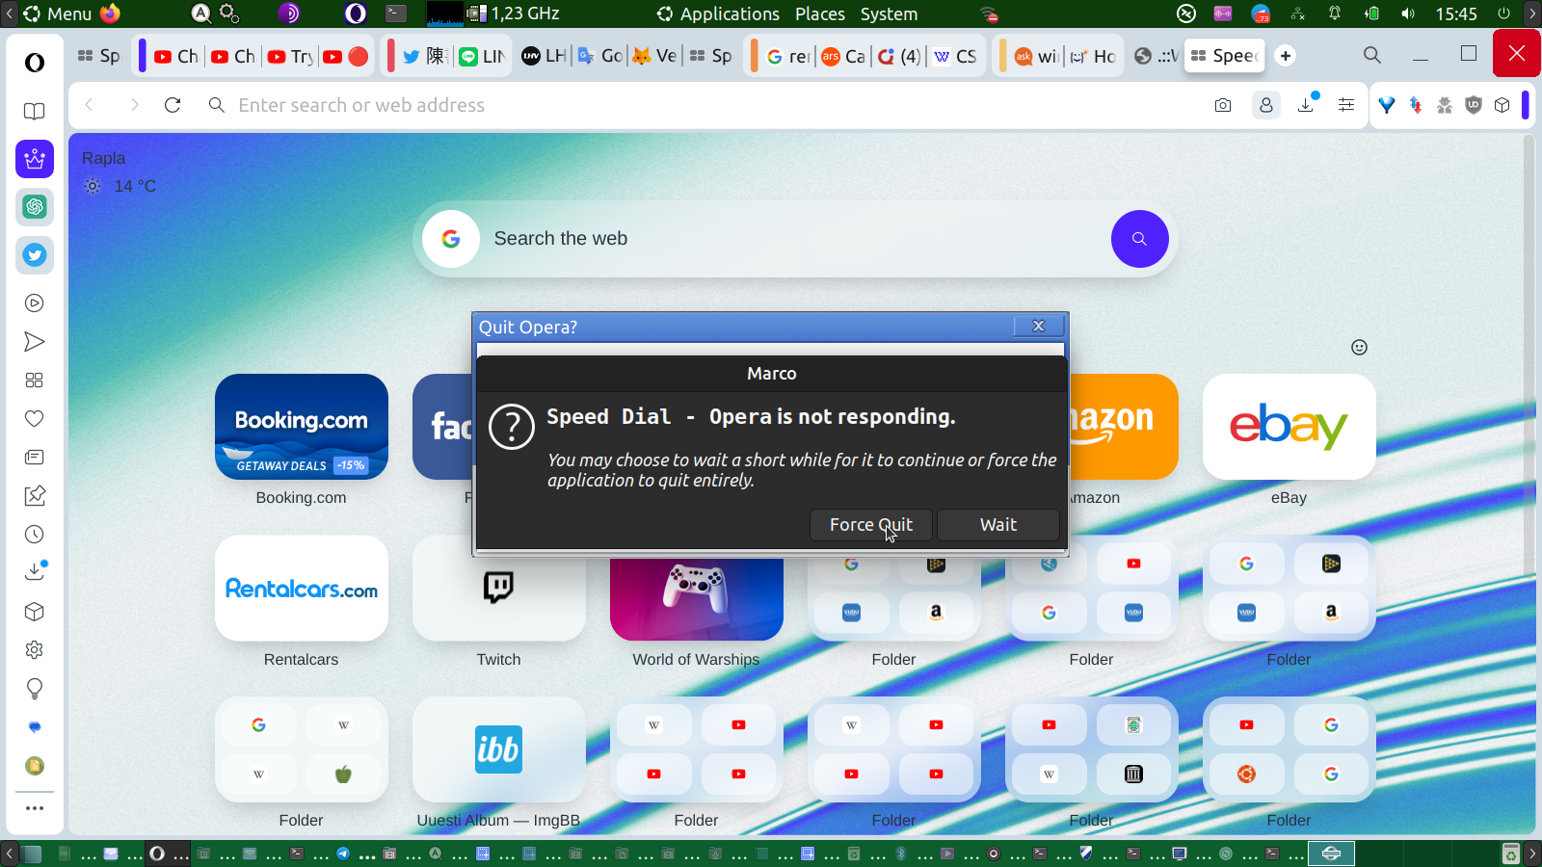Click the Google logo in the search box
The width and height of the screenshot is (1542, 867).
(x=451, y=239)
